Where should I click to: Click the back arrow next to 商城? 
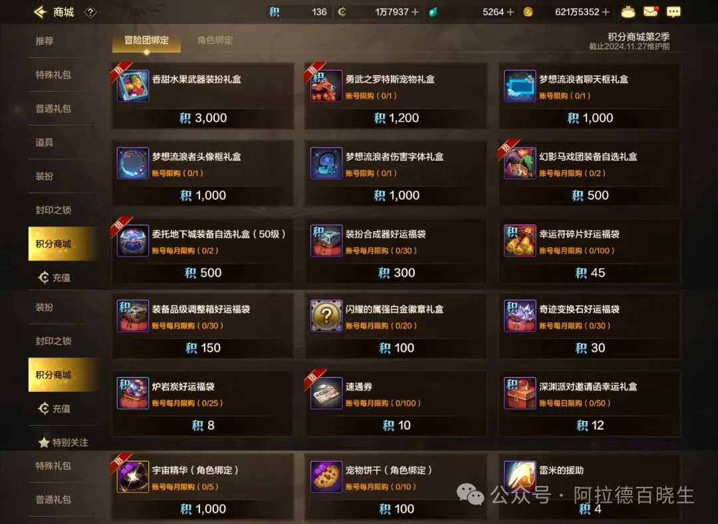[x=41, y=12]
